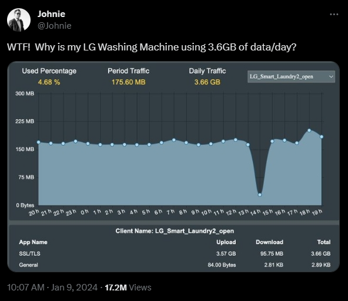The height and width of the screenshot is (301, 348).
Task: Click the 17.2M Views count
Action: pyautogui.click(x=128, y=288)
